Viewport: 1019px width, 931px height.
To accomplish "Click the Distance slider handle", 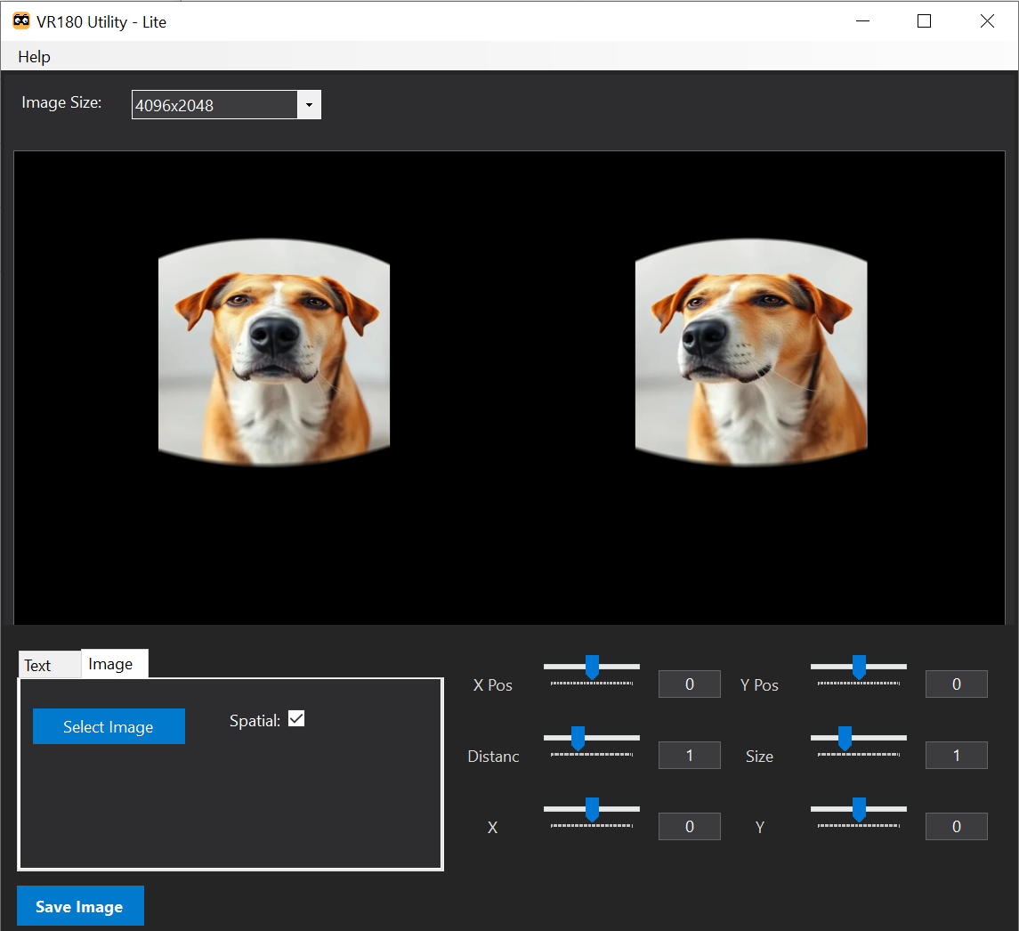I will (578, 739).
